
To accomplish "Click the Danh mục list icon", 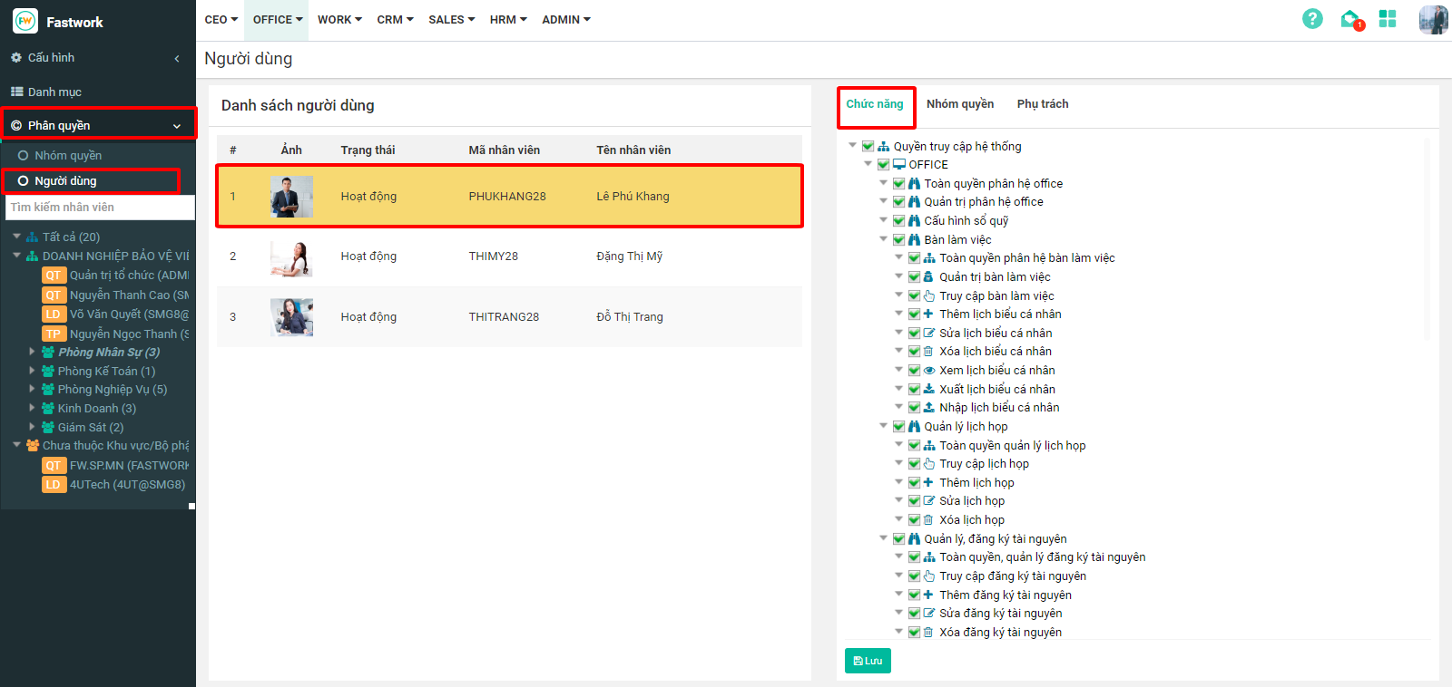I will (16, 92).
